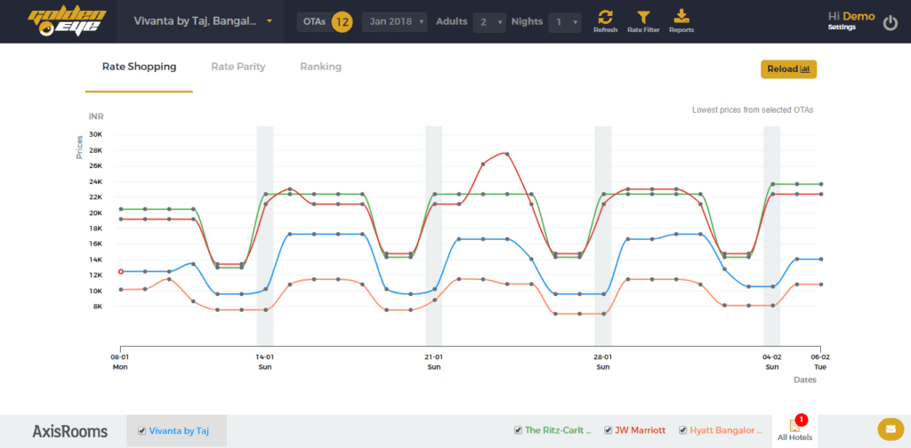
Task: Uncheck the Vivanta by Taj checkbox
Action: (x=142, y=431)
